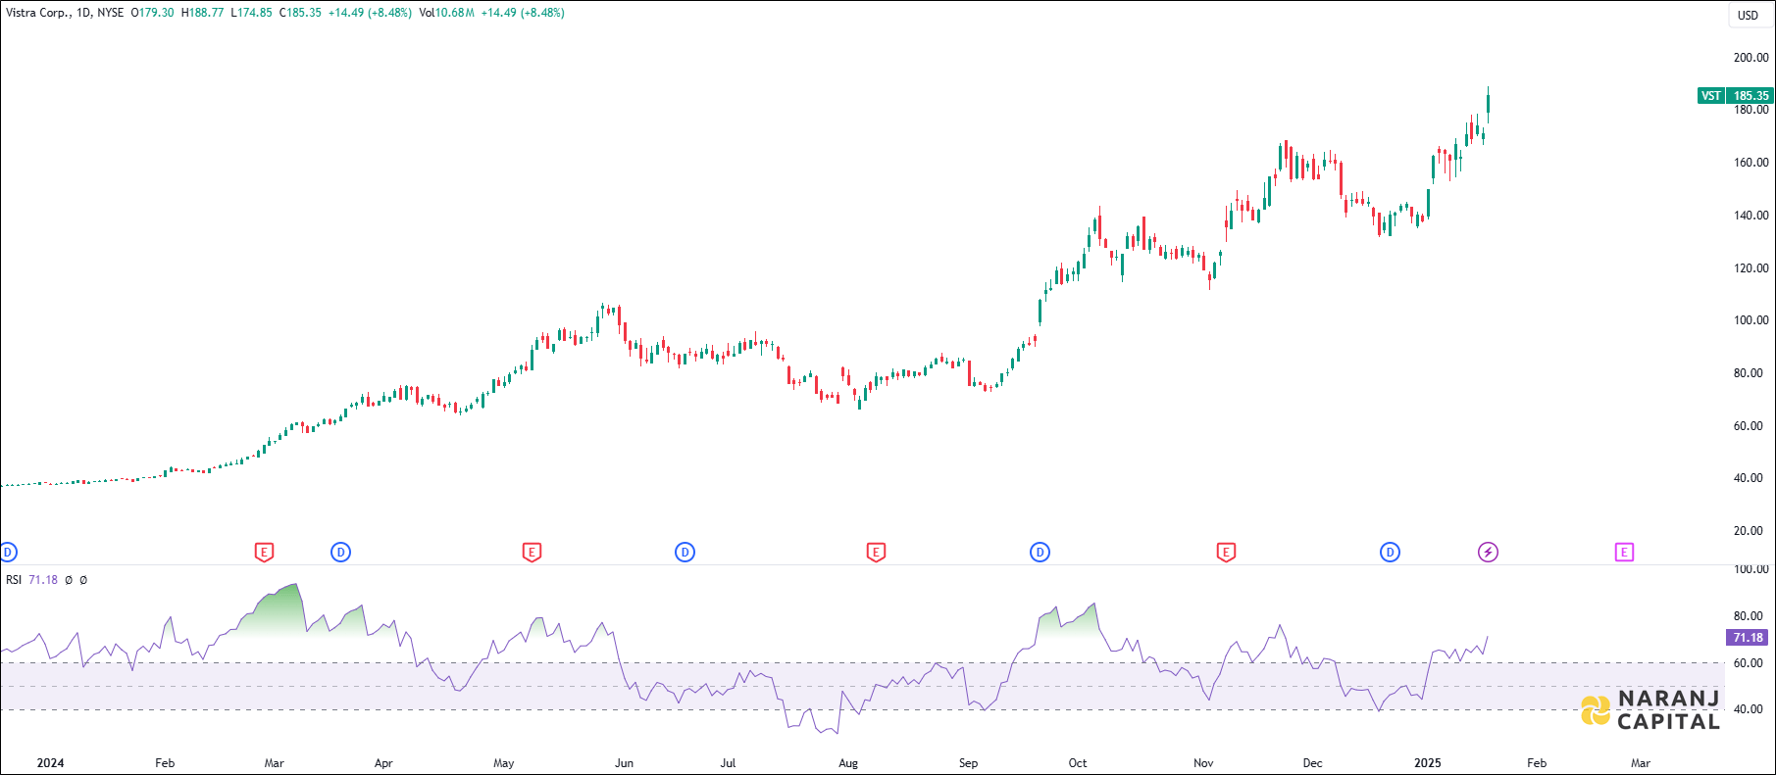Click the dividend marker in late December

coord(1390,553)
